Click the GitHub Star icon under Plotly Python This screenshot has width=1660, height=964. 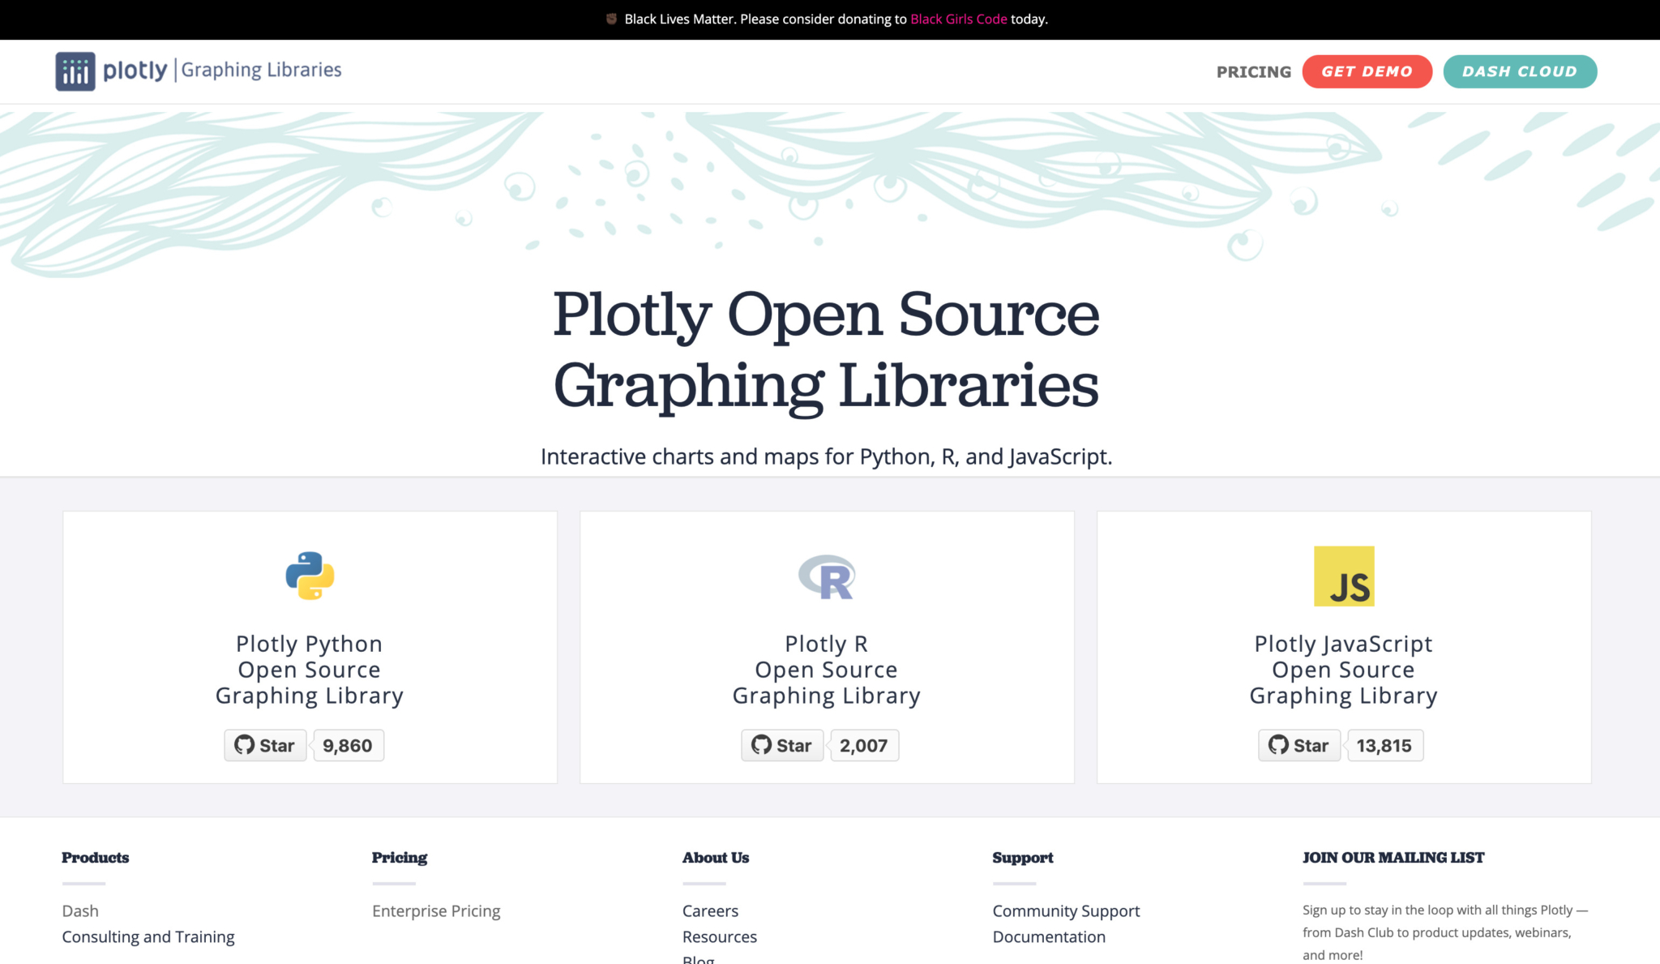265,745
